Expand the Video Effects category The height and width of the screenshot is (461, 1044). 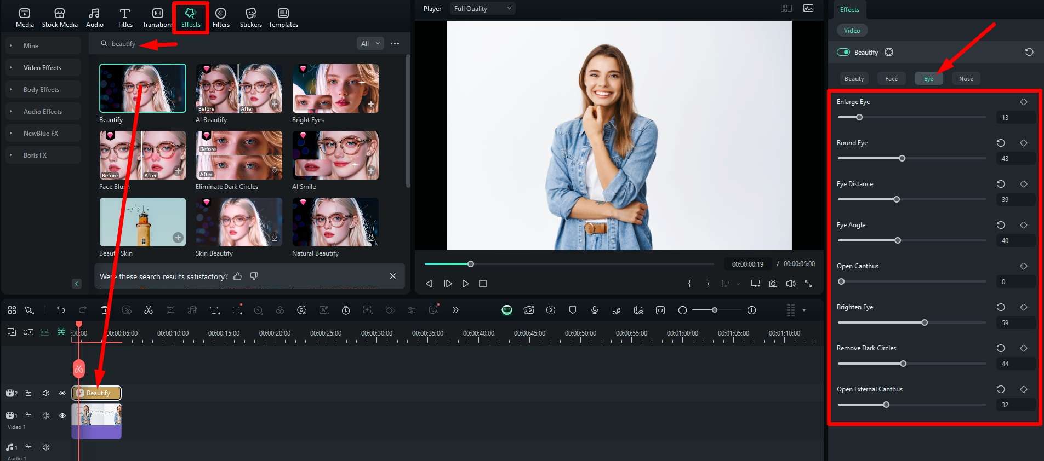coord(43,68)
